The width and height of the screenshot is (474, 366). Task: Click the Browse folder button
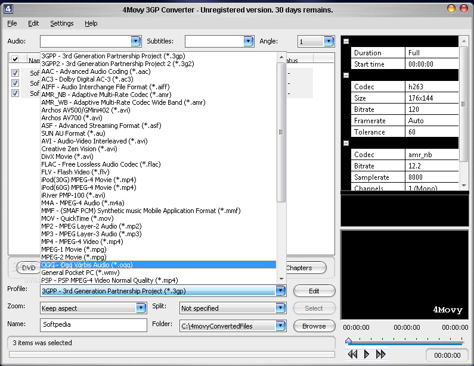click(314, 326)
